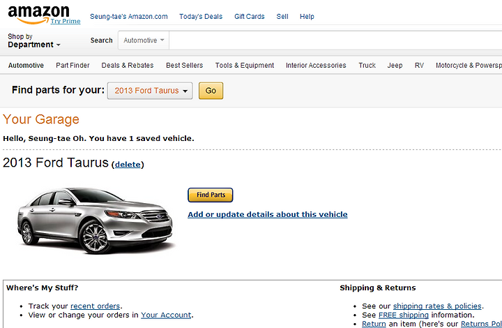Open the Try Prime link

[x=66, y=21]
